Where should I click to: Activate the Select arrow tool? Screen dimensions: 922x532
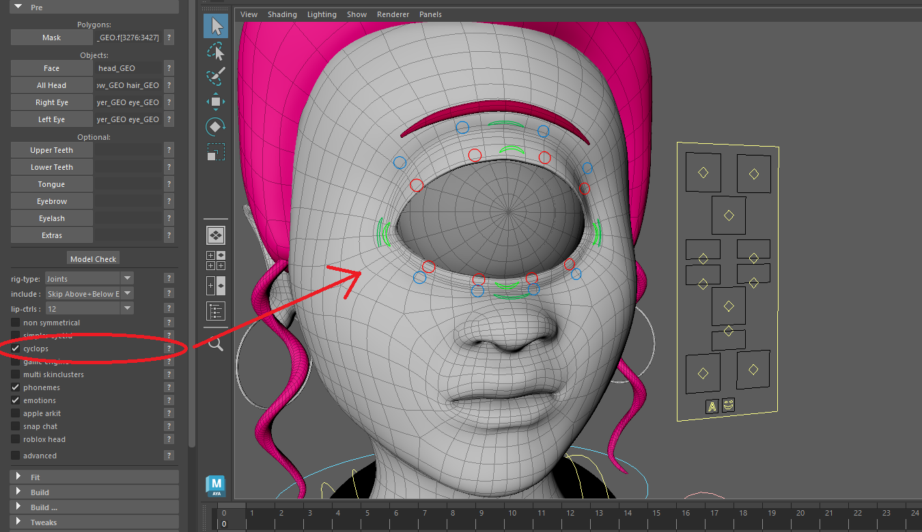pos(216,27)
